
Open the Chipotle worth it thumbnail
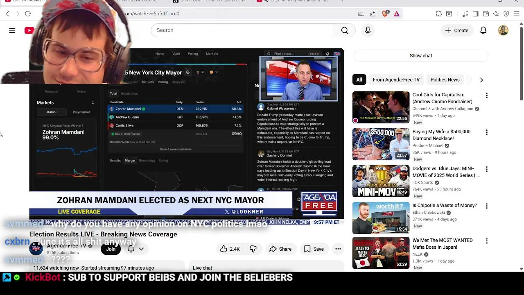pos(381,218)
